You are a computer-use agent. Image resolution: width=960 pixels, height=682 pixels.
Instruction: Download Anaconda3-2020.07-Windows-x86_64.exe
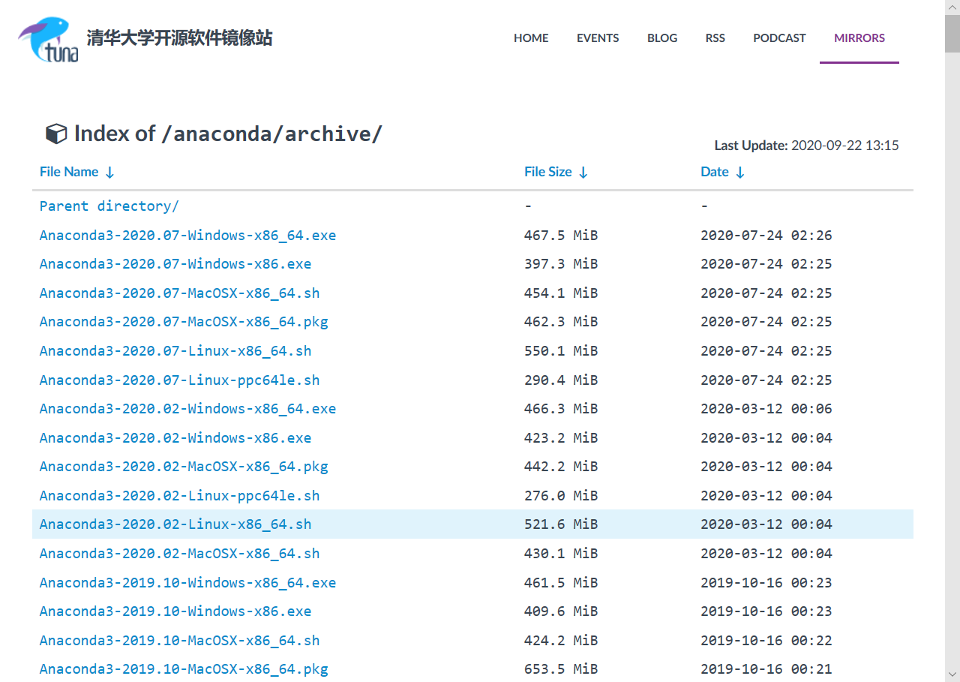[x=187, y=235]
